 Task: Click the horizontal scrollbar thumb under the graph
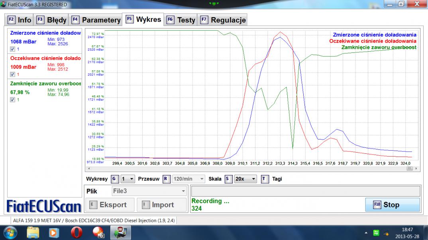point(409,168)
